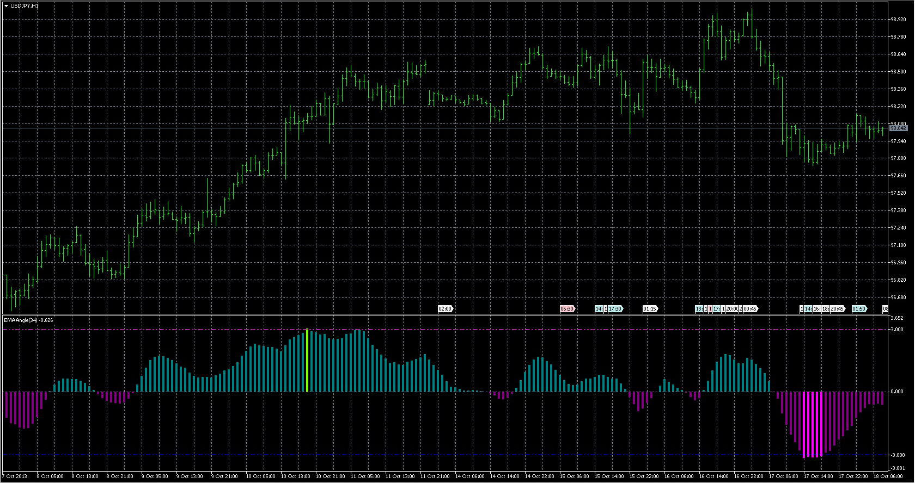Click the 00:45 event marker

pos(750,309)
